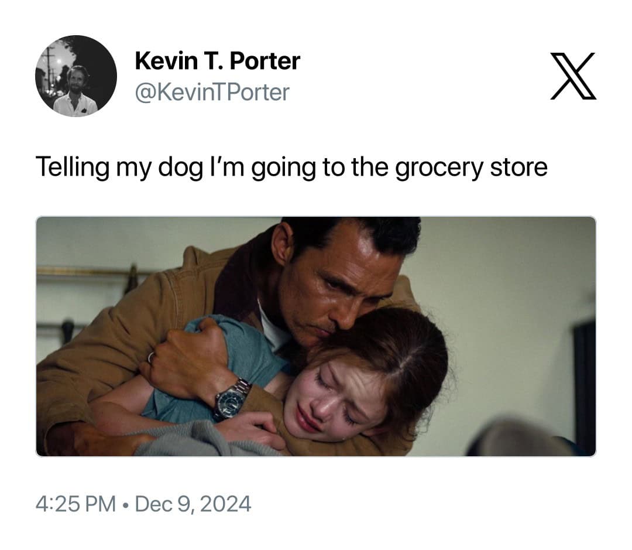Open the embedded movie still image
The height and width of the screenshot is (550, 632).
point(316,337)
